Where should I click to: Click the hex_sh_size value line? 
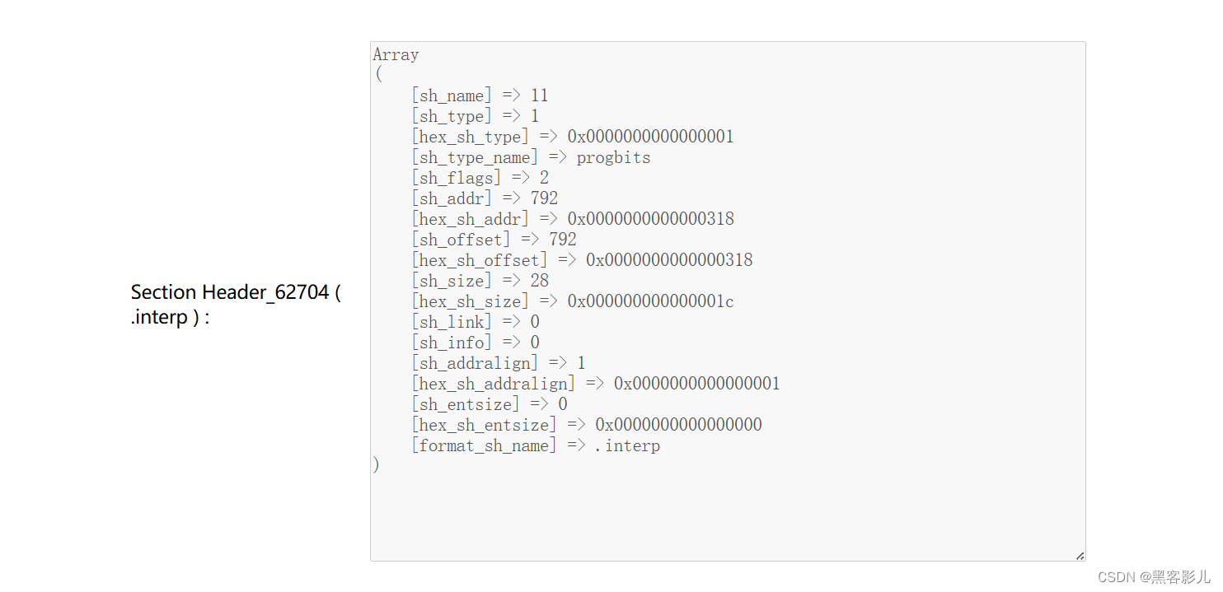click(x=572, y=302)
